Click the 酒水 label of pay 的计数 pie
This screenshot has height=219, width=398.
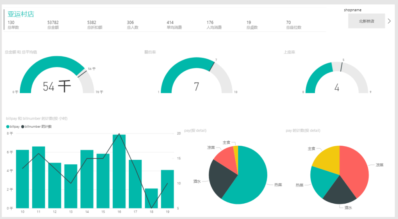[x=348, y=208]
